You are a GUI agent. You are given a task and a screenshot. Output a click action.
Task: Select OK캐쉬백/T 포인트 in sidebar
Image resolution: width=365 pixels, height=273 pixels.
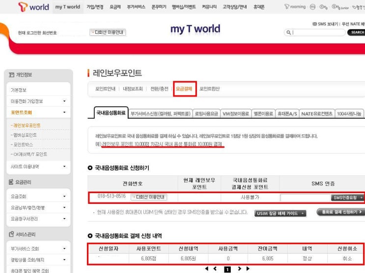[29, 154]
